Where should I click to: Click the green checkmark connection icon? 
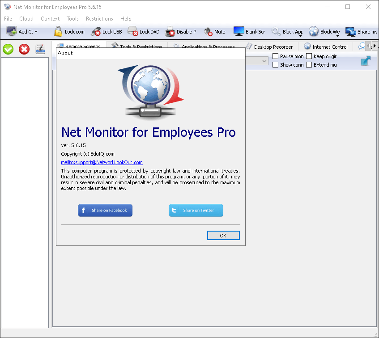[8, 49]
